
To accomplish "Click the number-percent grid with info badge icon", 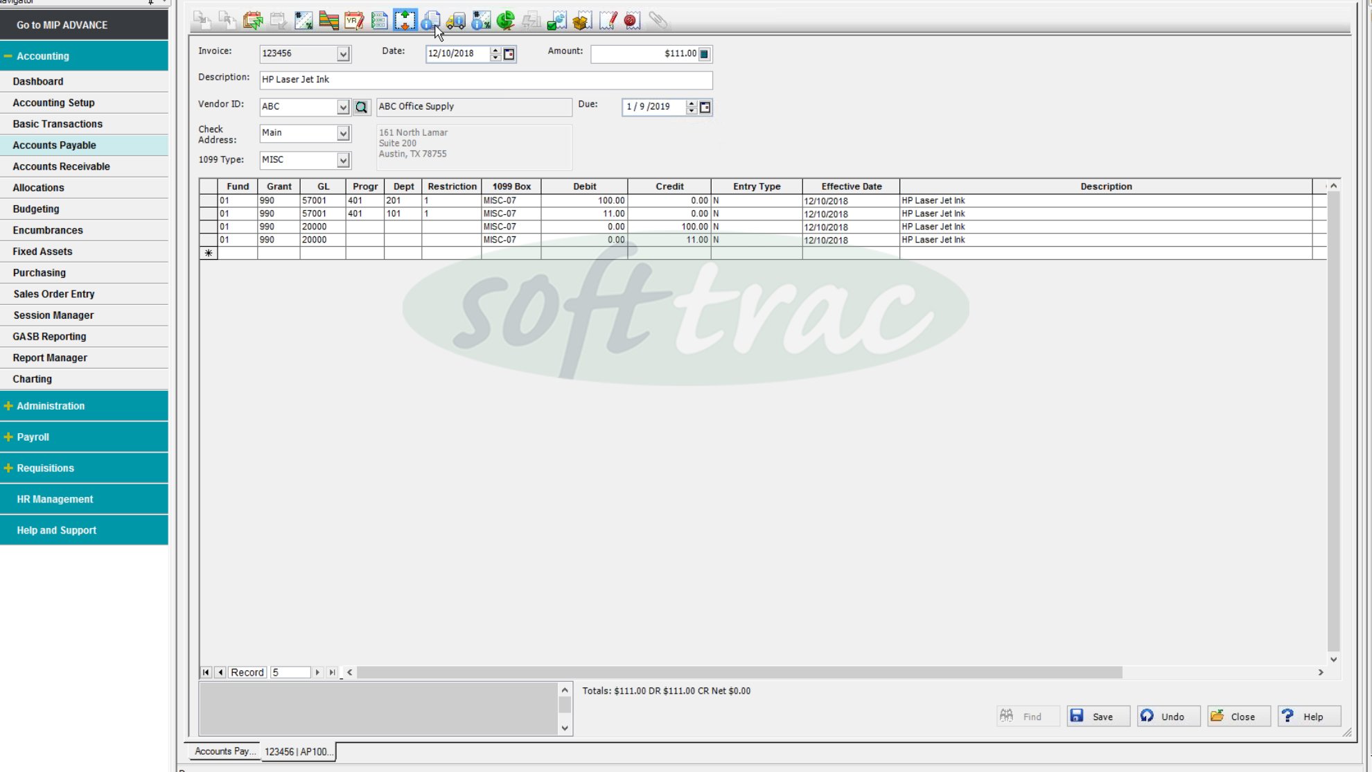I will 481,21.
